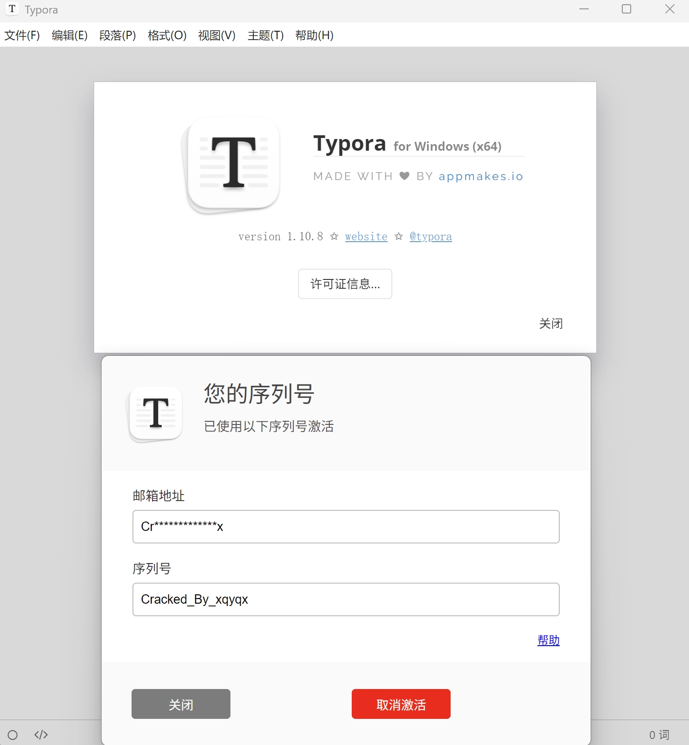This screenshot has width=689, height=745.
Task: Open the appmakes.io link
Action: 480,176
